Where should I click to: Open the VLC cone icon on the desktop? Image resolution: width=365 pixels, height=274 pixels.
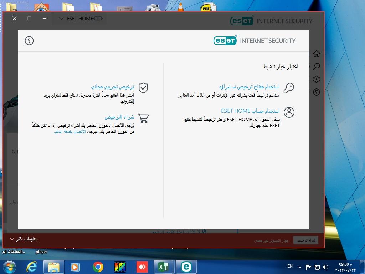[x=180, y=7]
